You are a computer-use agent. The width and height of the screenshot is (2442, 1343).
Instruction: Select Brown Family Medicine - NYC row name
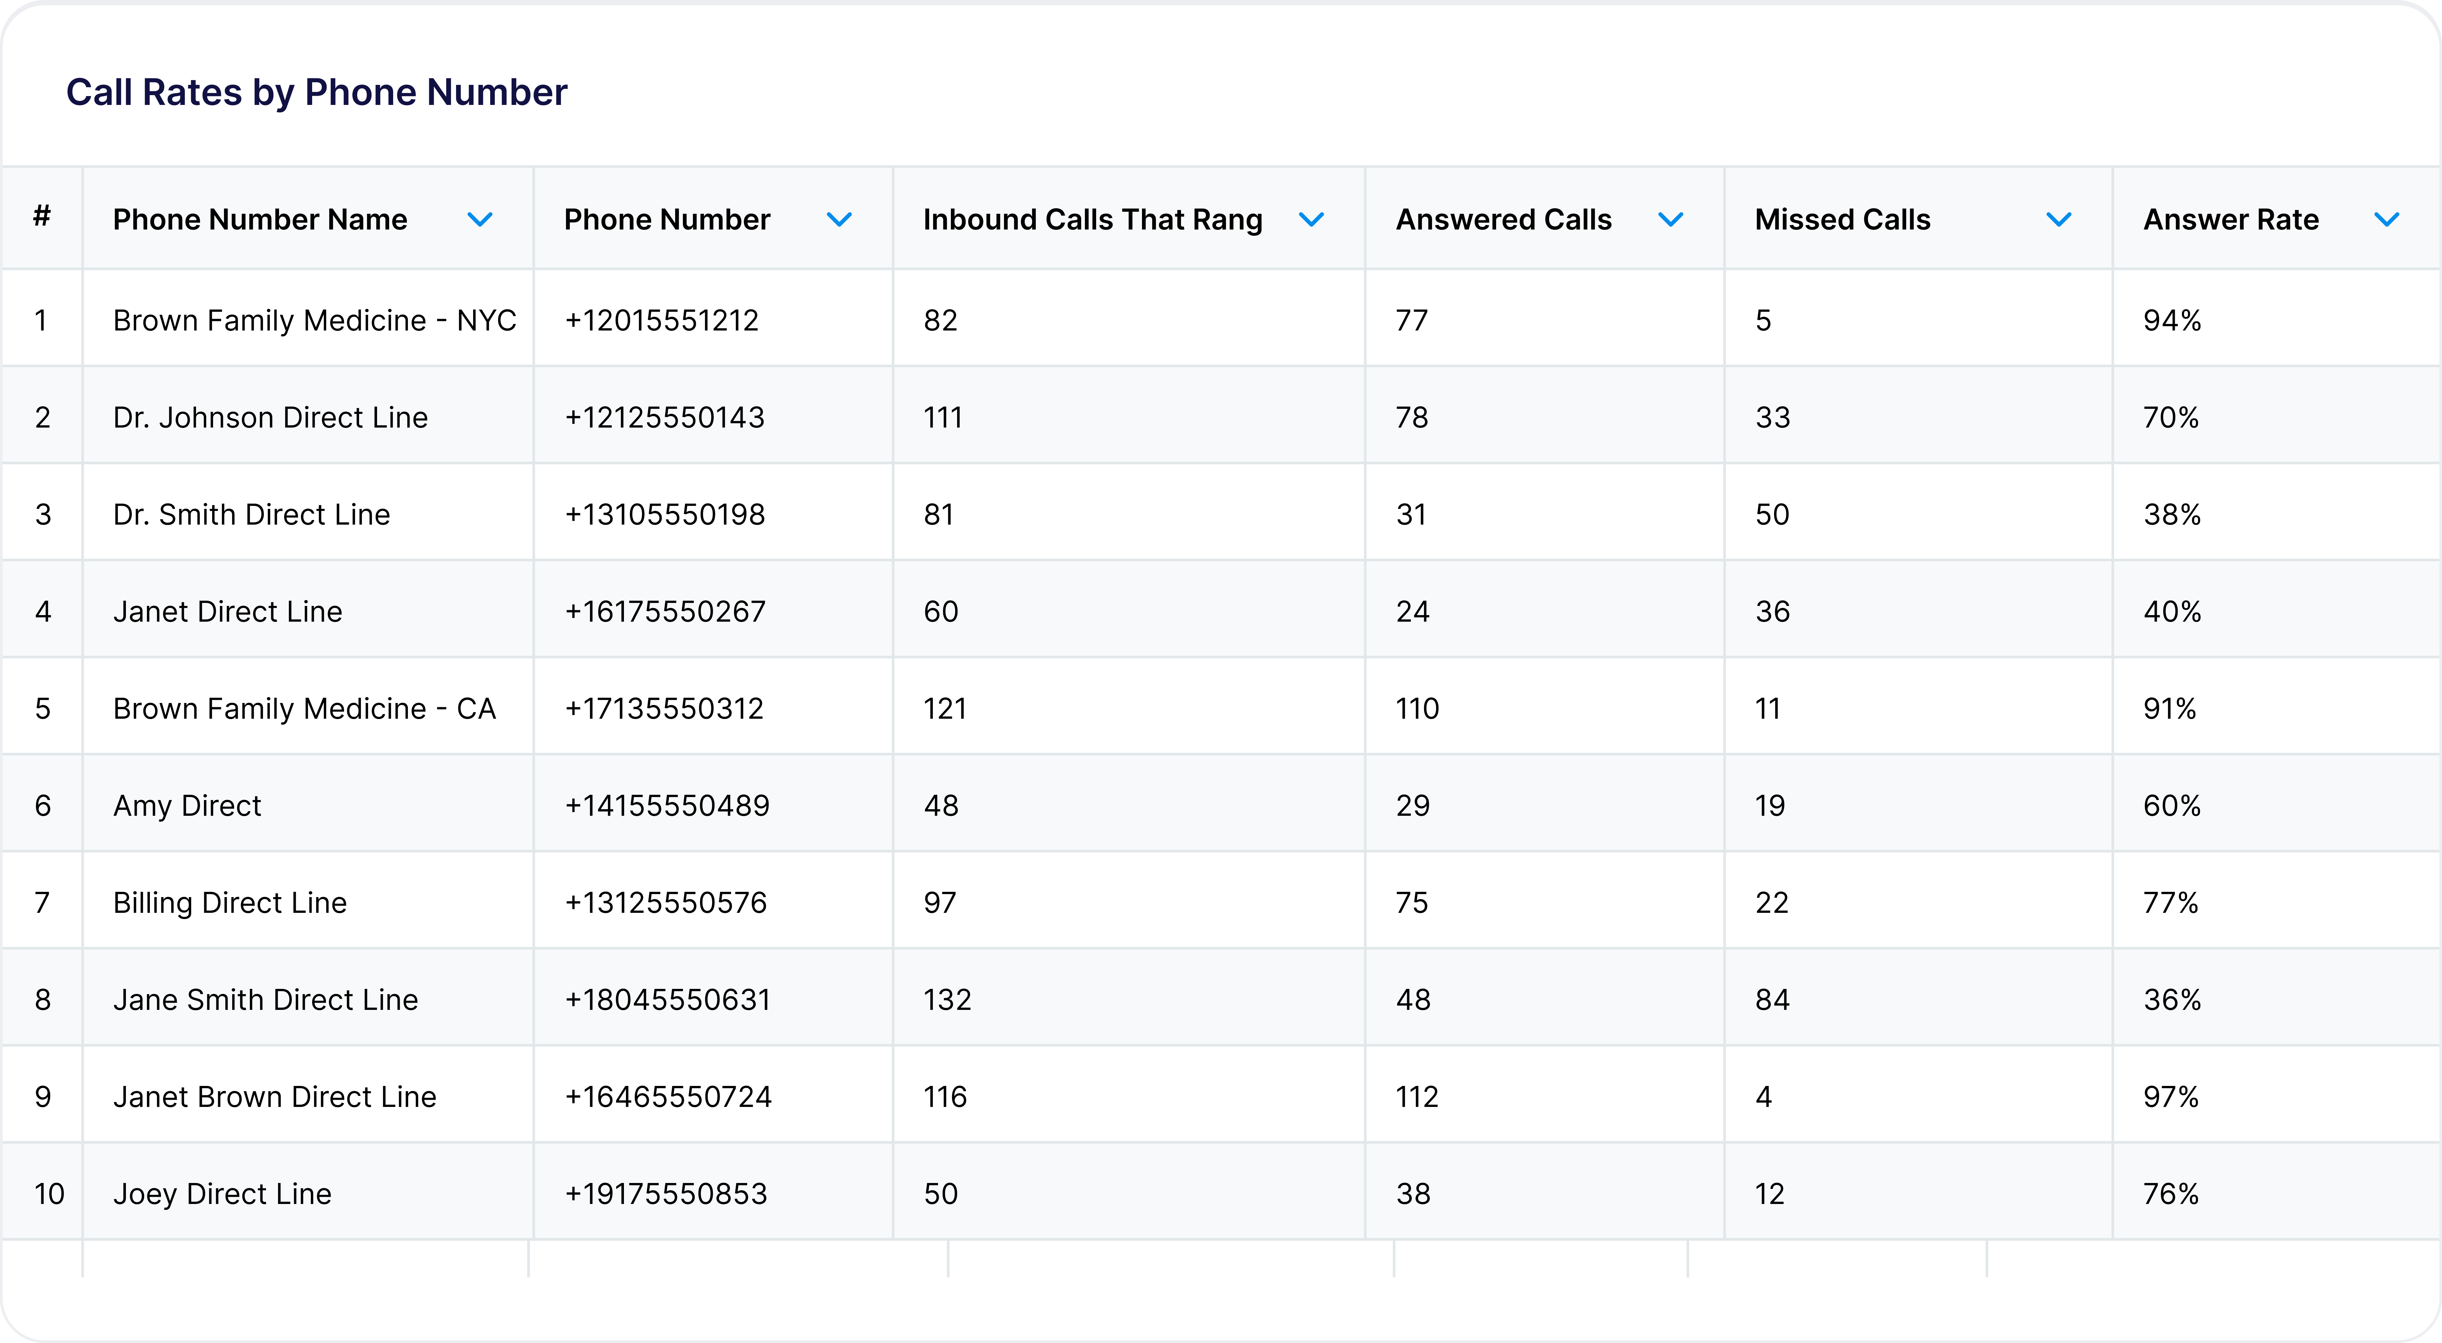pos(315,320)
